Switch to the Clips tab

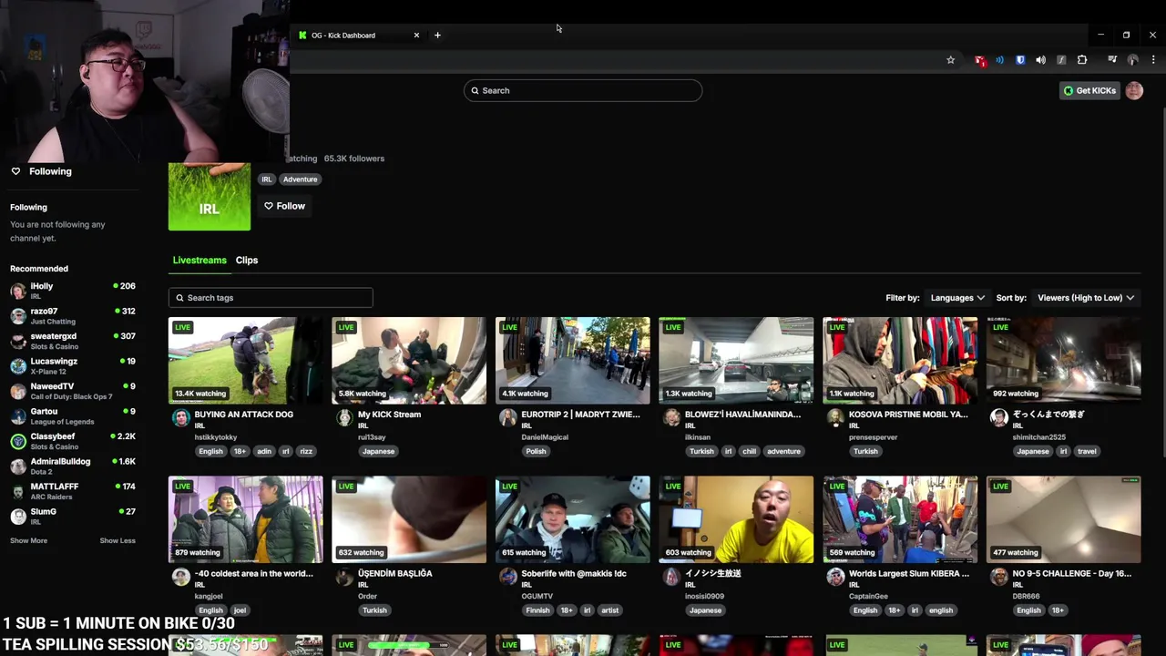247,261
